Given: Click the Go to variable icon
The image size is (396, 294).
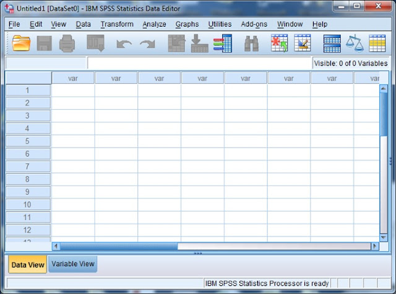Looking at the screenshot, I should coord(199,43).
